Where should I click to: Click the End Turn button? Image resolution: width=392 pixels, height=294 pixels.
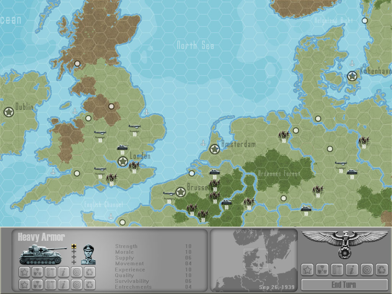[x=344, y=285]
